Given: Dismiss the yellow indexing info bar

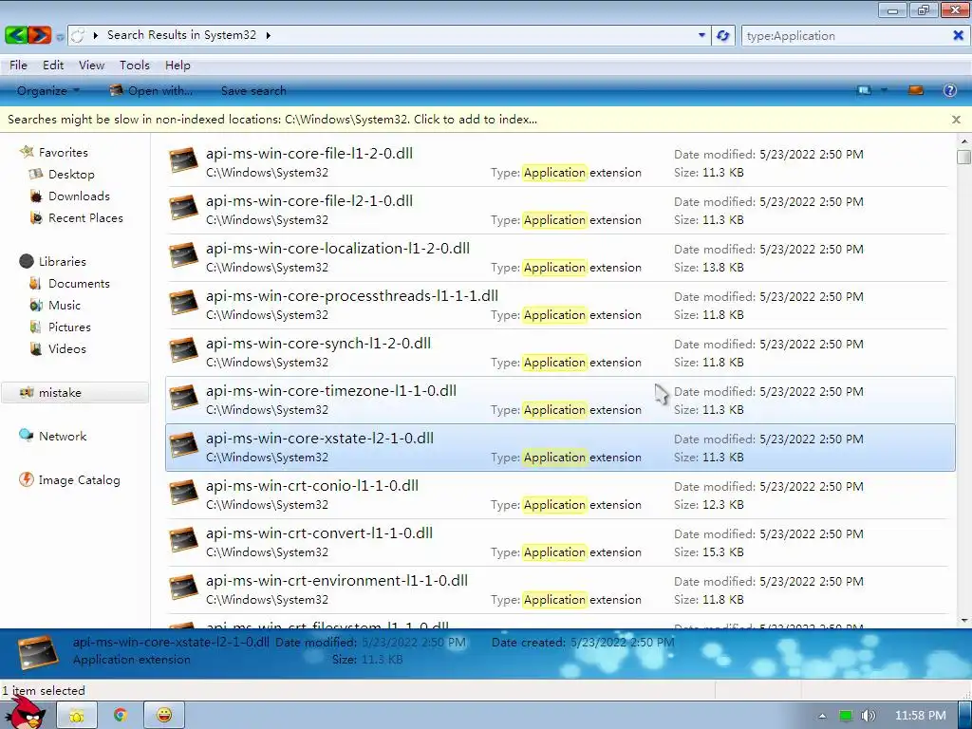Looking at the screenshot, I should 956,119.
